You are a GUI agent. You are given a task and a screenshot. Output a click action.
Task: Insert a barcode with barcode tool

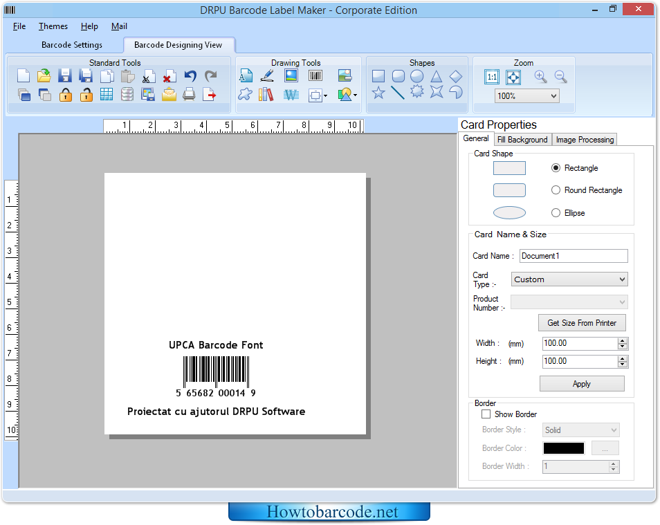(315, 76)
